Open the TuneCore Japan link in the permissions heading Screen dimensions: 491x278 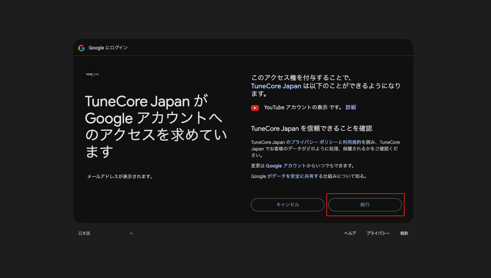tap(276, 86)
